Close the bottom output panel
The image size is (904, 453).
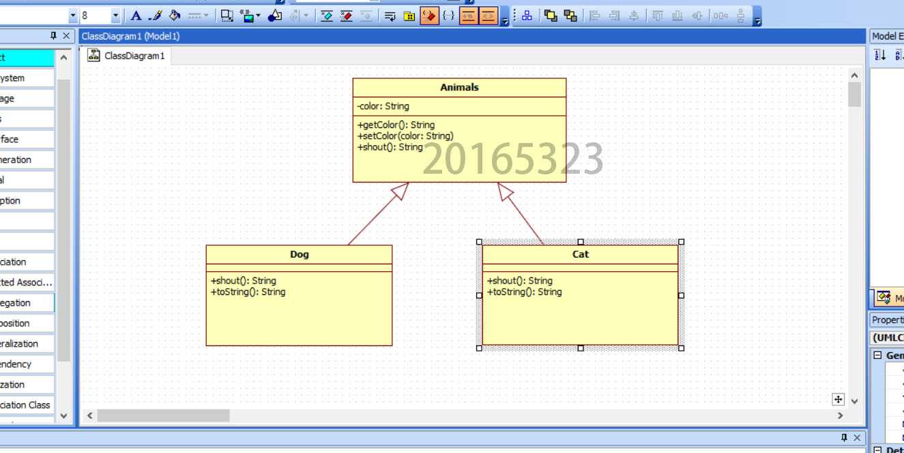(x=858, y=438)
